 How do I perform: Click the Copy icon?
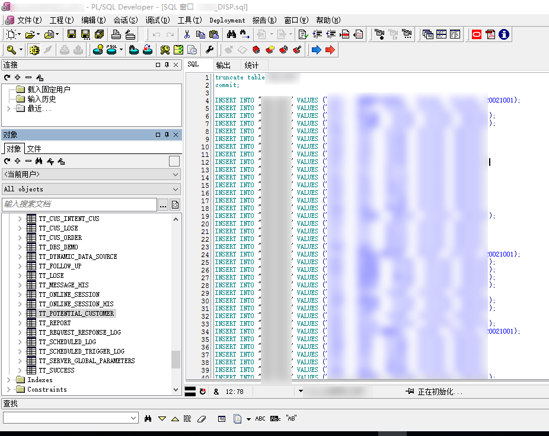point(200,34)
